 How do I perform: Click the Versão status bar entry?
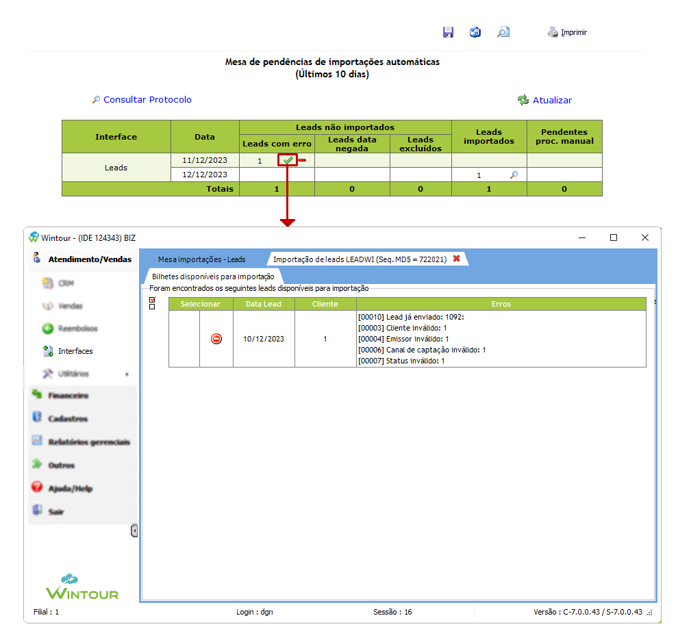click(588, 612)
